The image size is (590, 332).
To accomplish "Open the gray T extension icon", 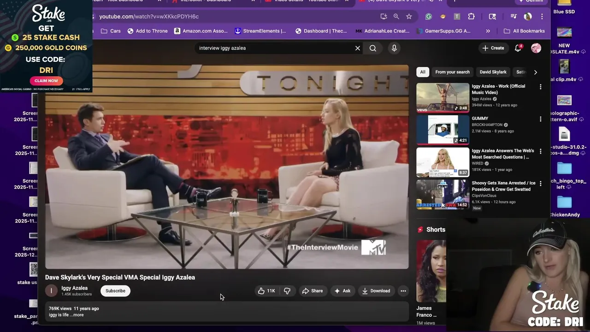I will pyautogui.click(x=457, y=17).
